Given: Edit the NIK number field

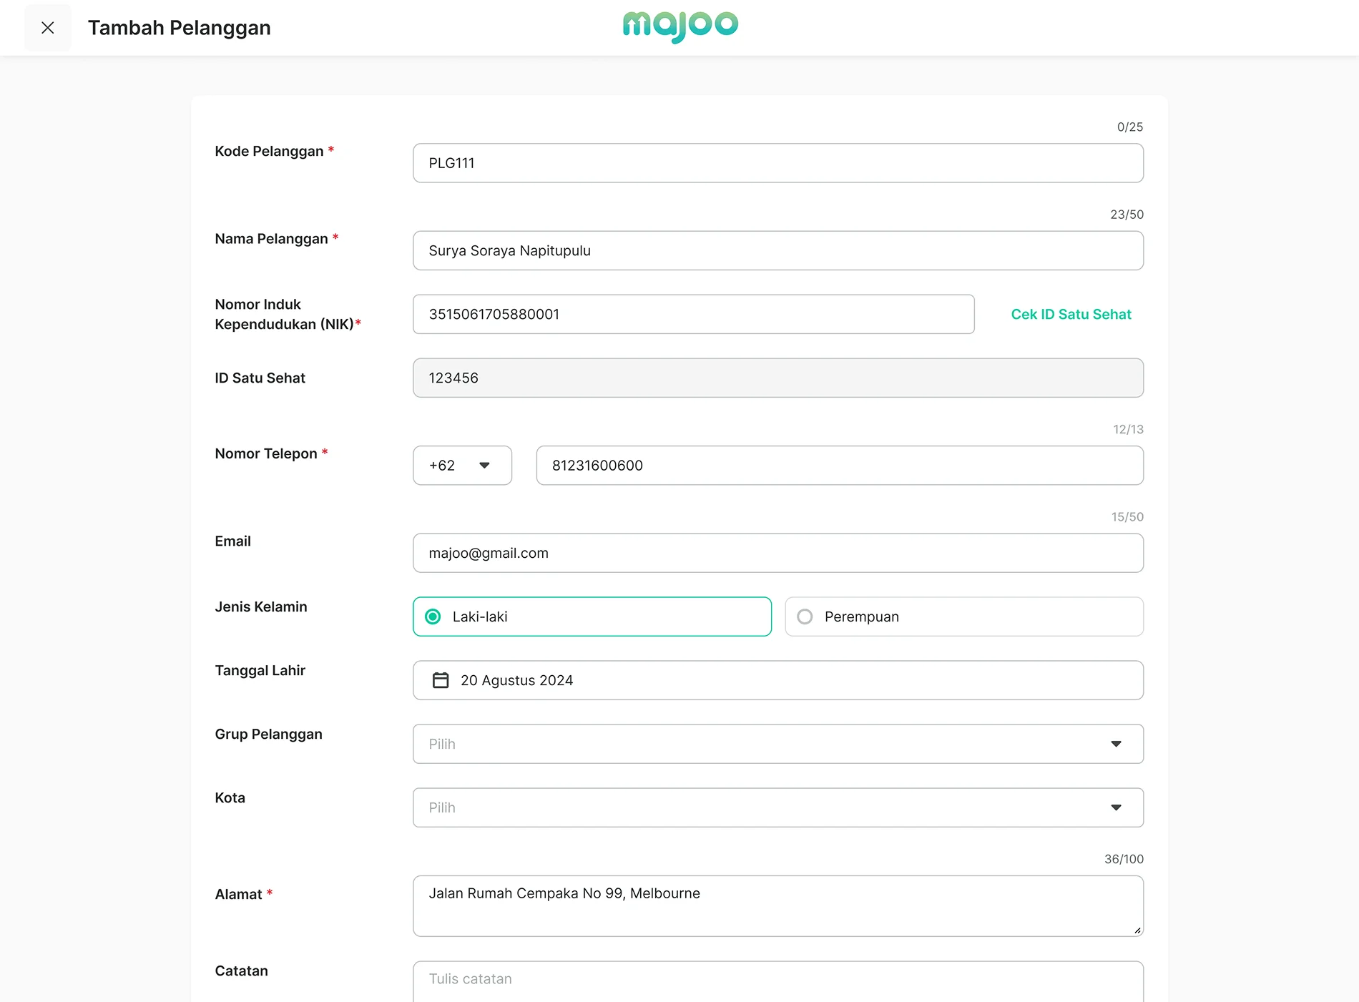Looking at the screenshot, I should tap(693, 315).
